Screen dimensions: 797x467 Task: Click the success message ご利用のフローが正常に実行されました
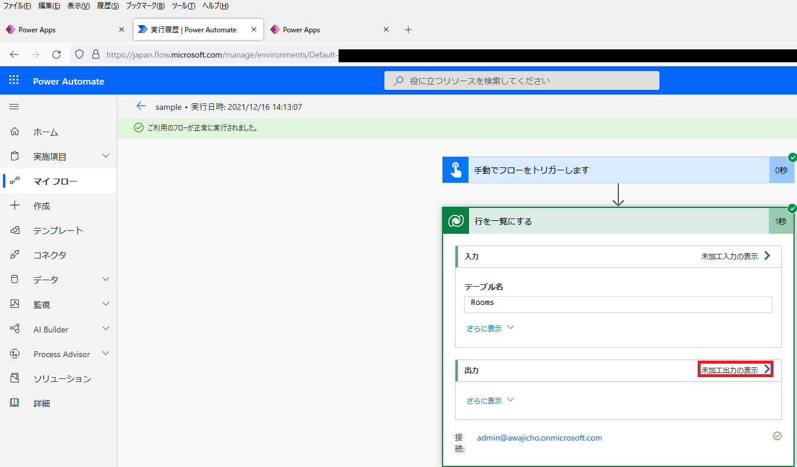[x=203, y=127]
